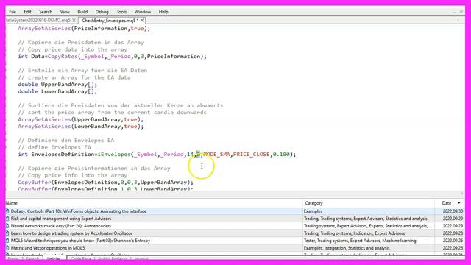Open article Neural networks made easy Part 20

[61, 226]
